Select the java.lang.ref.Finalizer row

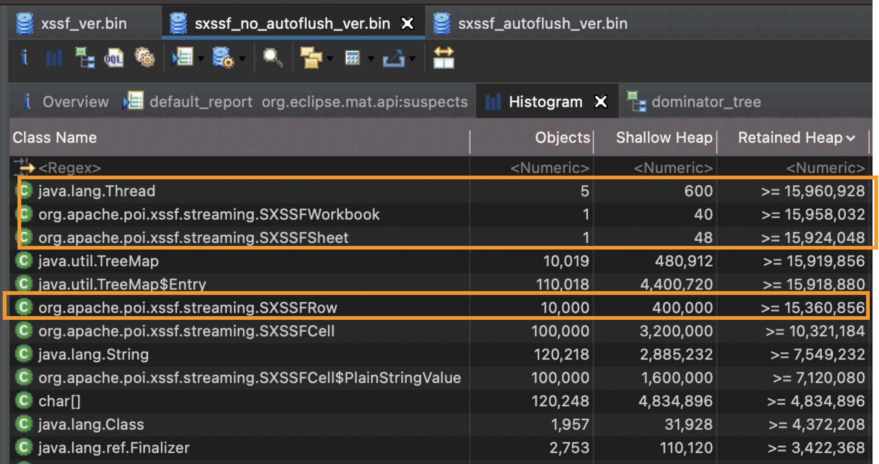[x=439, y=447]
